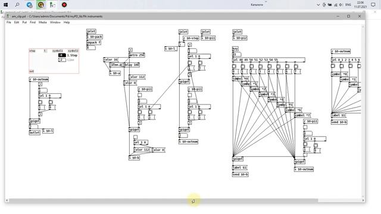The height and width of the screenshot is (214, 381).
Task: Select the delay 100 object
Action: tap(131, 65)
